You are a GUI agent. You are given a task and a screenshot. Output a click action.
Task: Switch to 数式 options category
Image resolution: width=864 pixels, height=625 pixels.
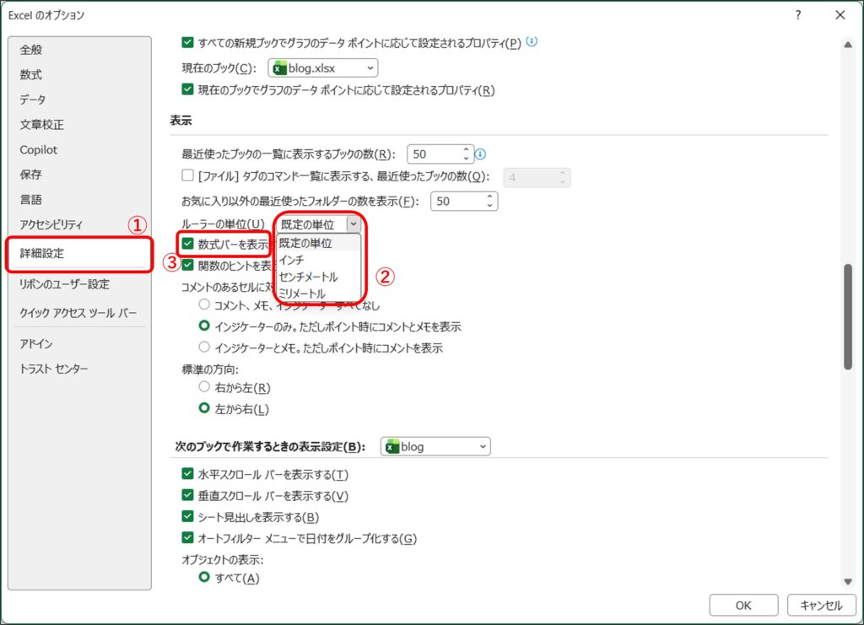coord(31,75)
